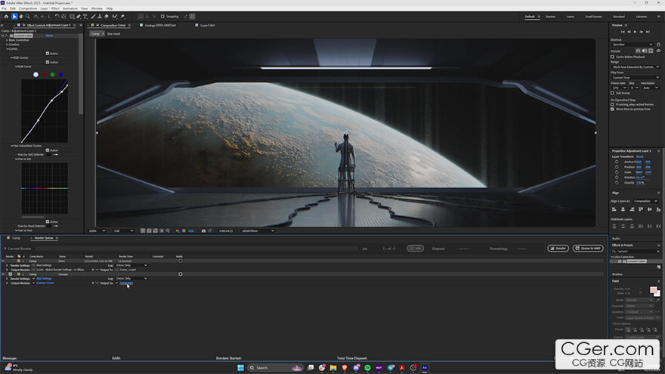Screen dimensions: 665x374
Task: Click the Queue in AME button
Action: [x=588, y=249]
